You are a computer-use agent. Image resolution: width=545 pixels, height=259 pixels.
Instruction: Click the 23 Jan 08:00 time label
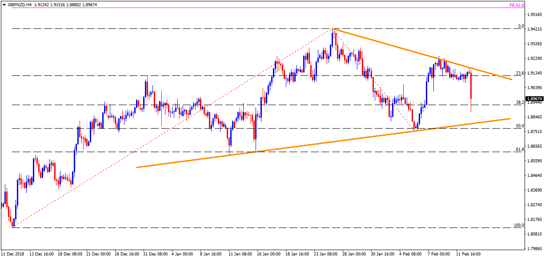[x=325, y=255]
